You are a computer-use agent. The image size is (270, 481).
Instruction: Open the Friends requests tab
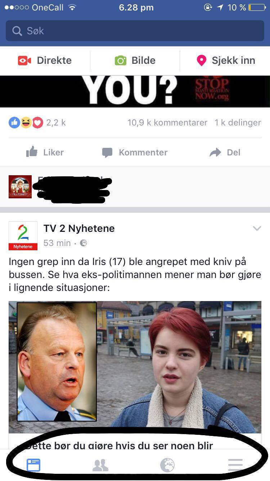[100, 465]
